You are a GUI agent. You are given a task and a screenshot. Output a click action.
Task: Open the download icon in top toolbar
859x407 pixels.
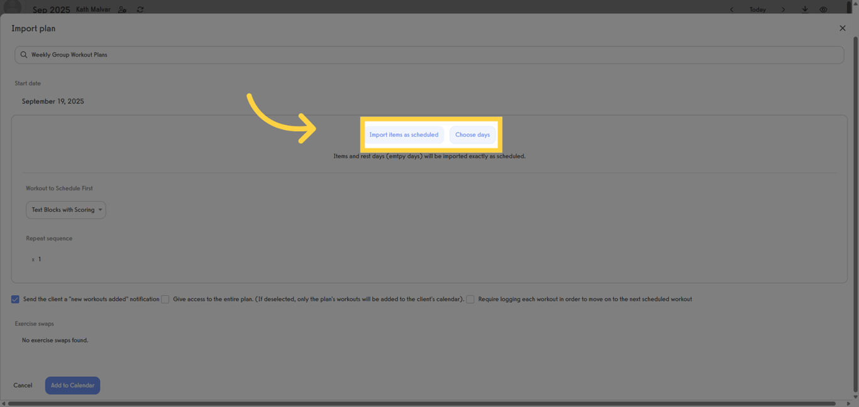pos(806,9)
